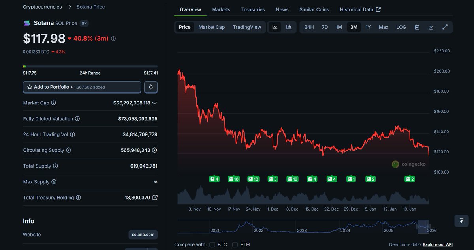
Task: Click the 24 Hour Trading Vol info icon
Action: 72,134
